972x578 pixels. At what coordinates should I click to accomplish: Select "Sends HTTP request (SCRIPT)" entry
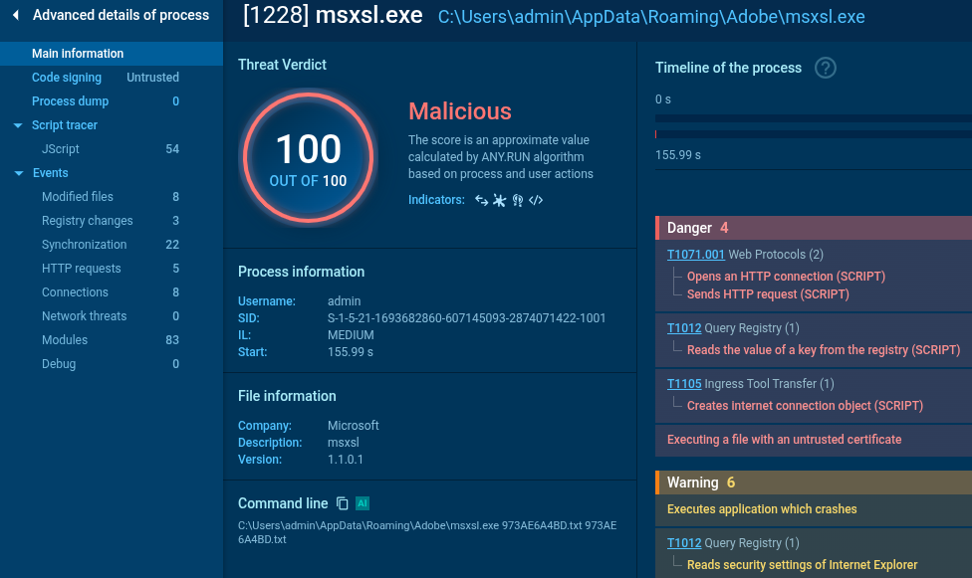pyautogui.click(x=768, y=294)
